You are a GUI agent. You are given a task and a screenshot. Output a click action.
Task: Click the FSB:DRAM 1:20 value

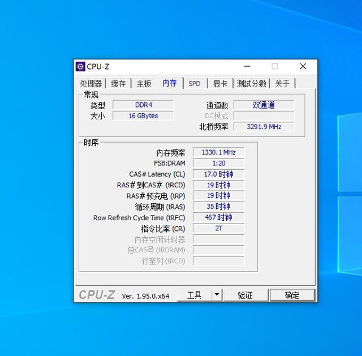(218, 163)
